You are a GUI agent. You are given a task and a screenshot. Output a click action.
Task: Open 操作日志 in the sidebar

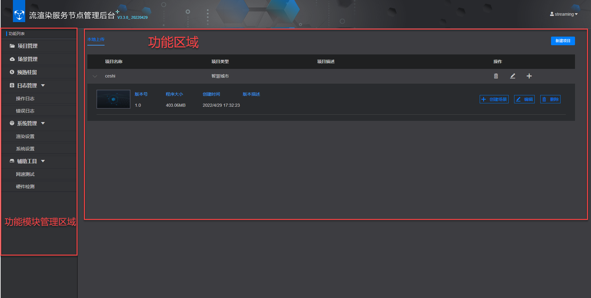coord(25,98)
